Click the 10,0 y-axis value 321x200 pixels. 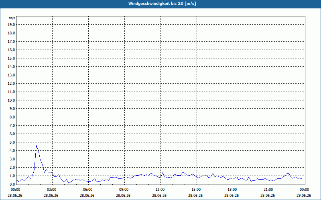[12, 100]
